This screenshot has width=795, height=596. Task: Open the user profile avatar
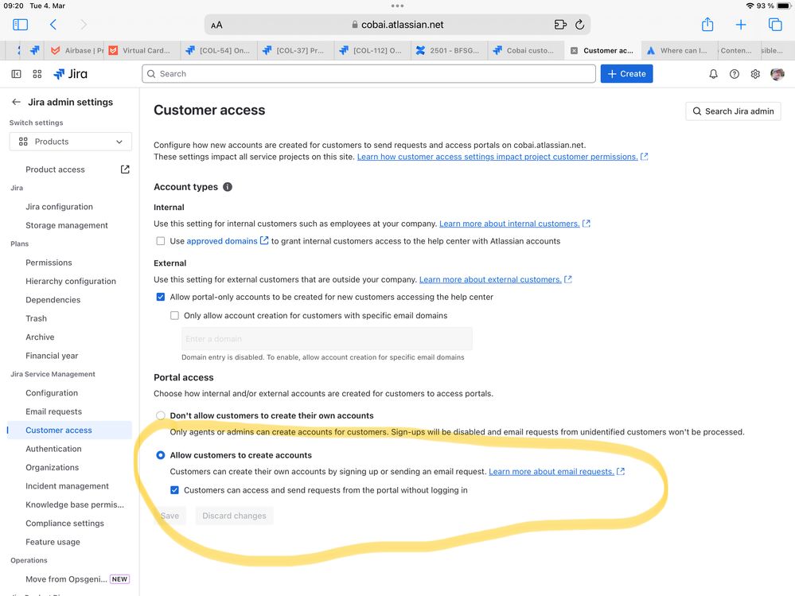pos(777,74)
